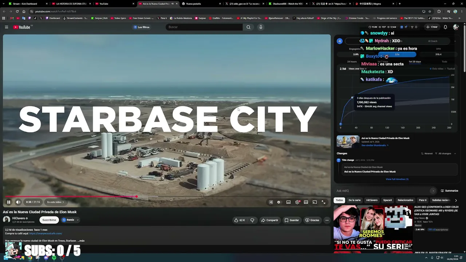Pause the video
Screen dimensions: 466x262
[x=9, y=202]
